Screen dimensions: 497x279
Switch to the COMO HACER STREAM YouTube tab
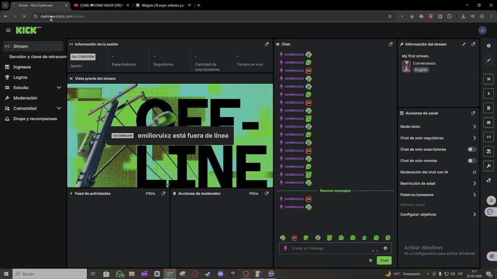coord(102,5)
